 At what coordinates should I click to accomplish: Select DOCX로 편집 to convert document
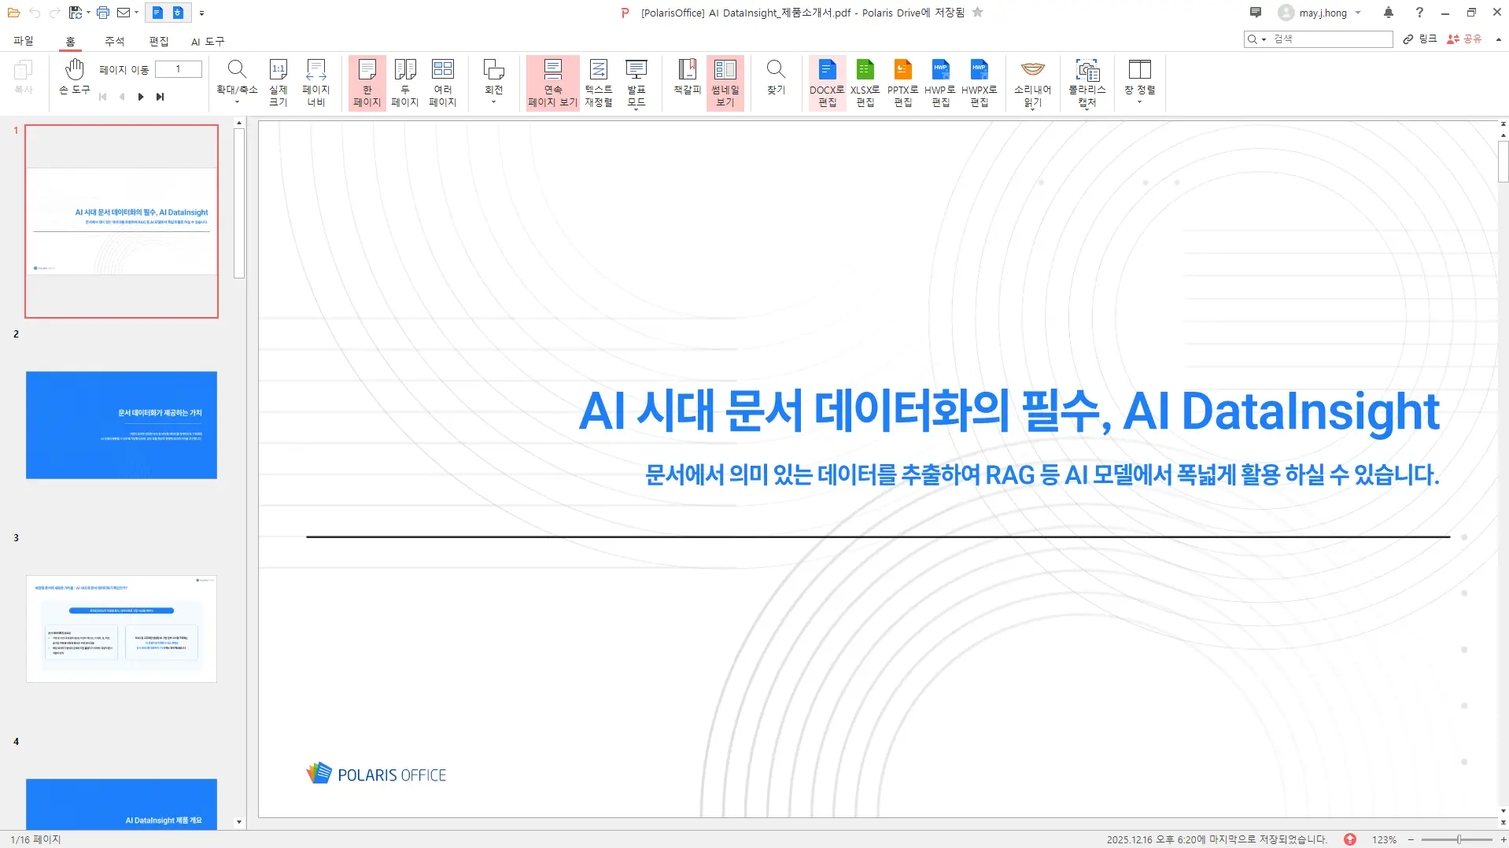point(826,83)
